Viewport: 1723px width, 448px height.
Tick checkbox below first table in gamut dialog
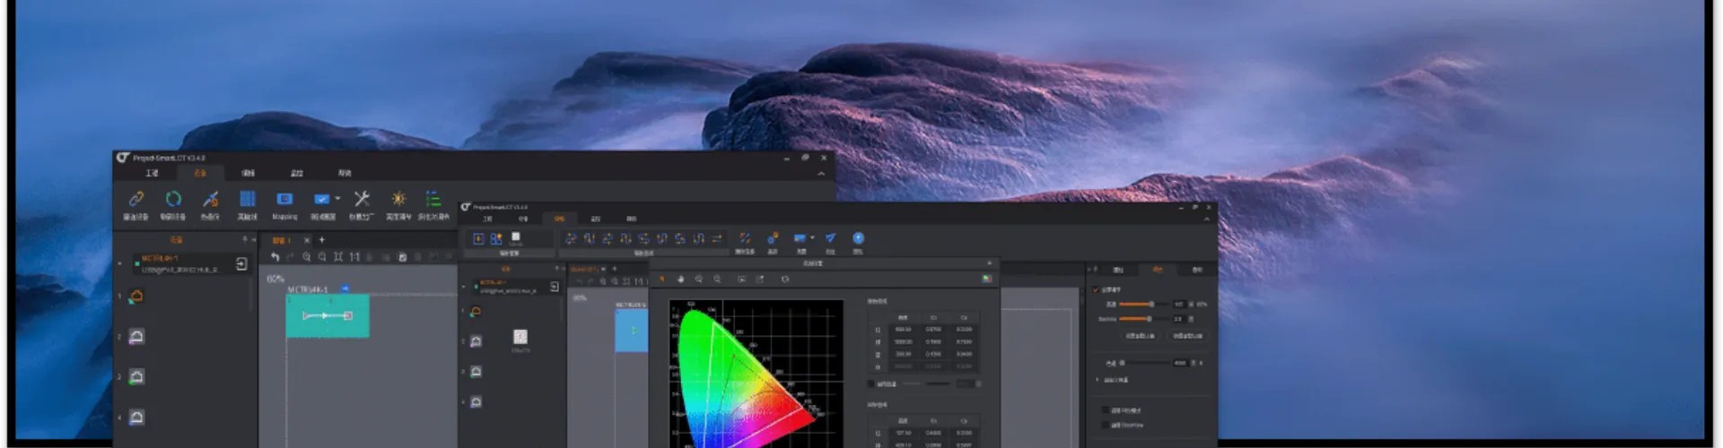pos(870,384)
